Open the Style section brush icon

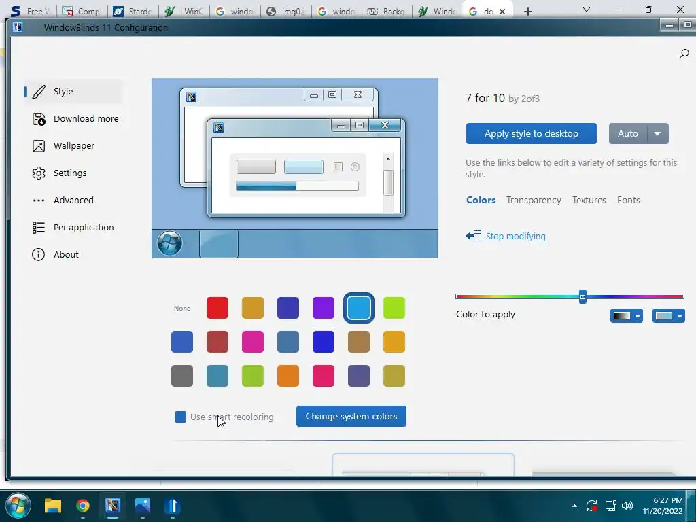click(x=39, y=92)
